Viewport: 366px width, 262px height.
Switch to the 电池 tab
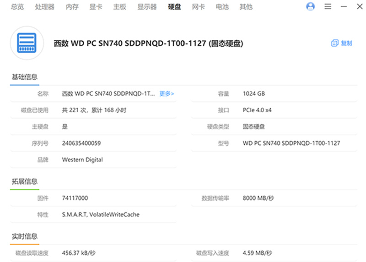tap(222, 7)
